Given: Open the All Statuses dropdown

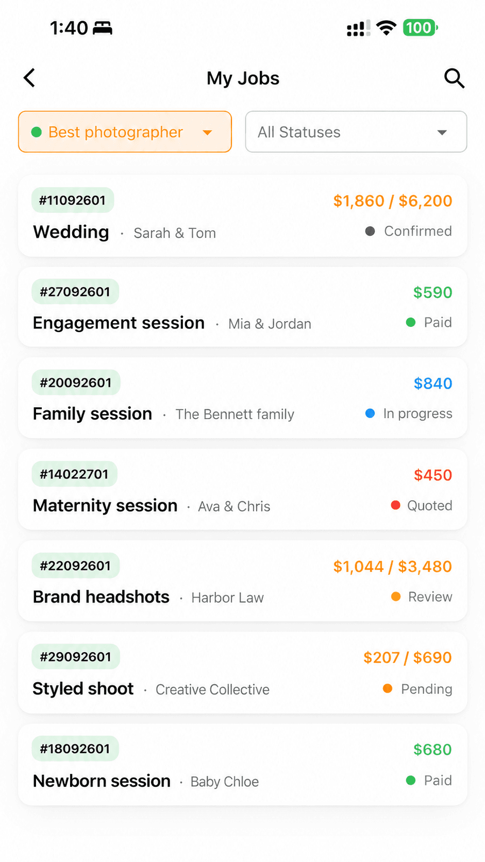Looking at the screenshot, I should coord(356,132).
